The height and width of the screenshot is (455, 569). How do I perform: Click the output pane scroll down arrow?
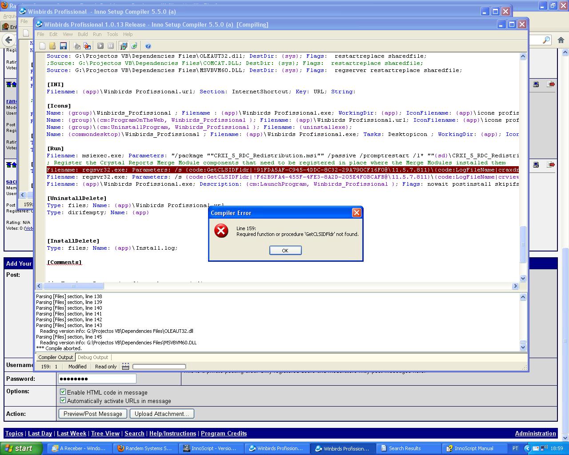tap(523, 347)
